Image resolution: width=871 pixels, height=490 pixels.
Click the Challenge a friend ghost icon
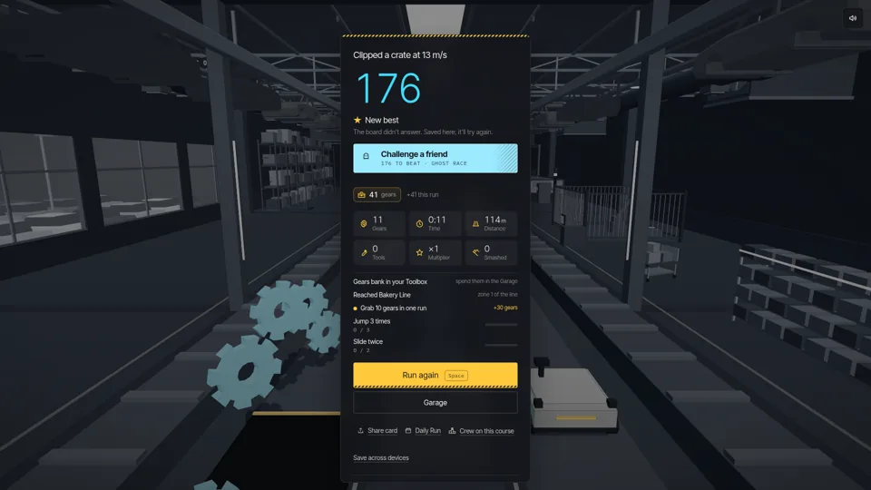(366, 156)
